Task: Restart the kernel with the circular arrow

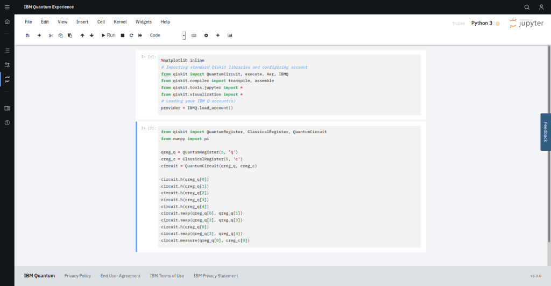Action: pyautogui.click(x=131, y=35)
